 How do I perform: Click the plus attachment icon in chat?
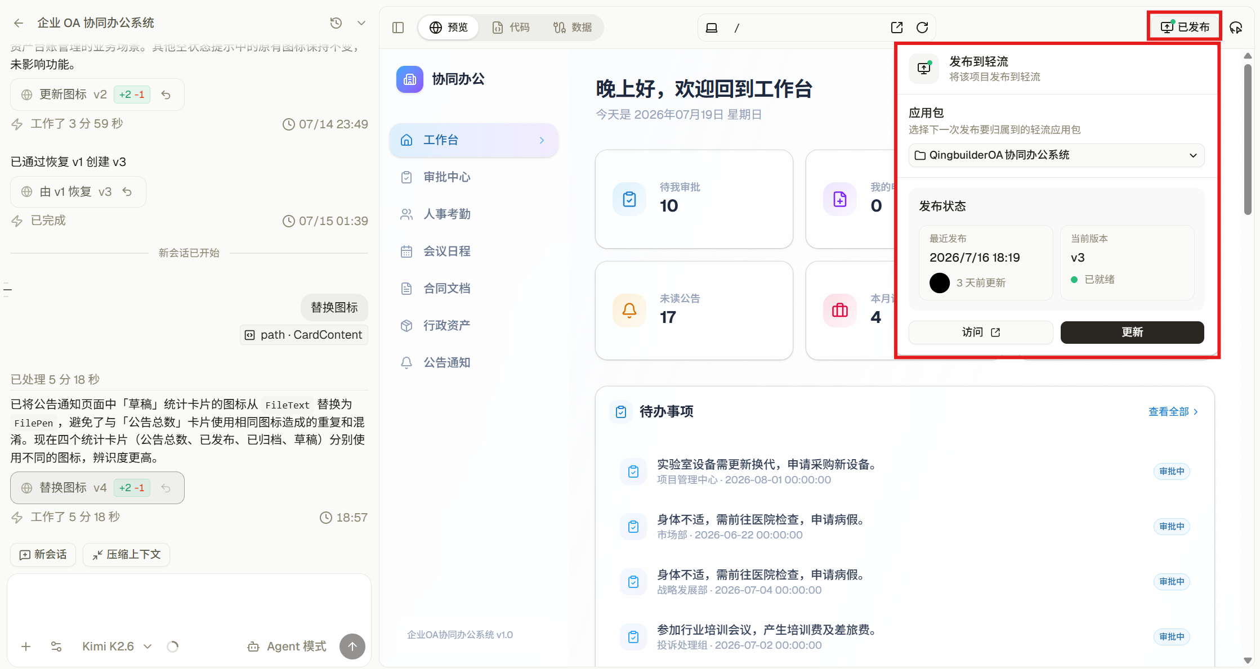pyautogui.click(x=26, y=646)
